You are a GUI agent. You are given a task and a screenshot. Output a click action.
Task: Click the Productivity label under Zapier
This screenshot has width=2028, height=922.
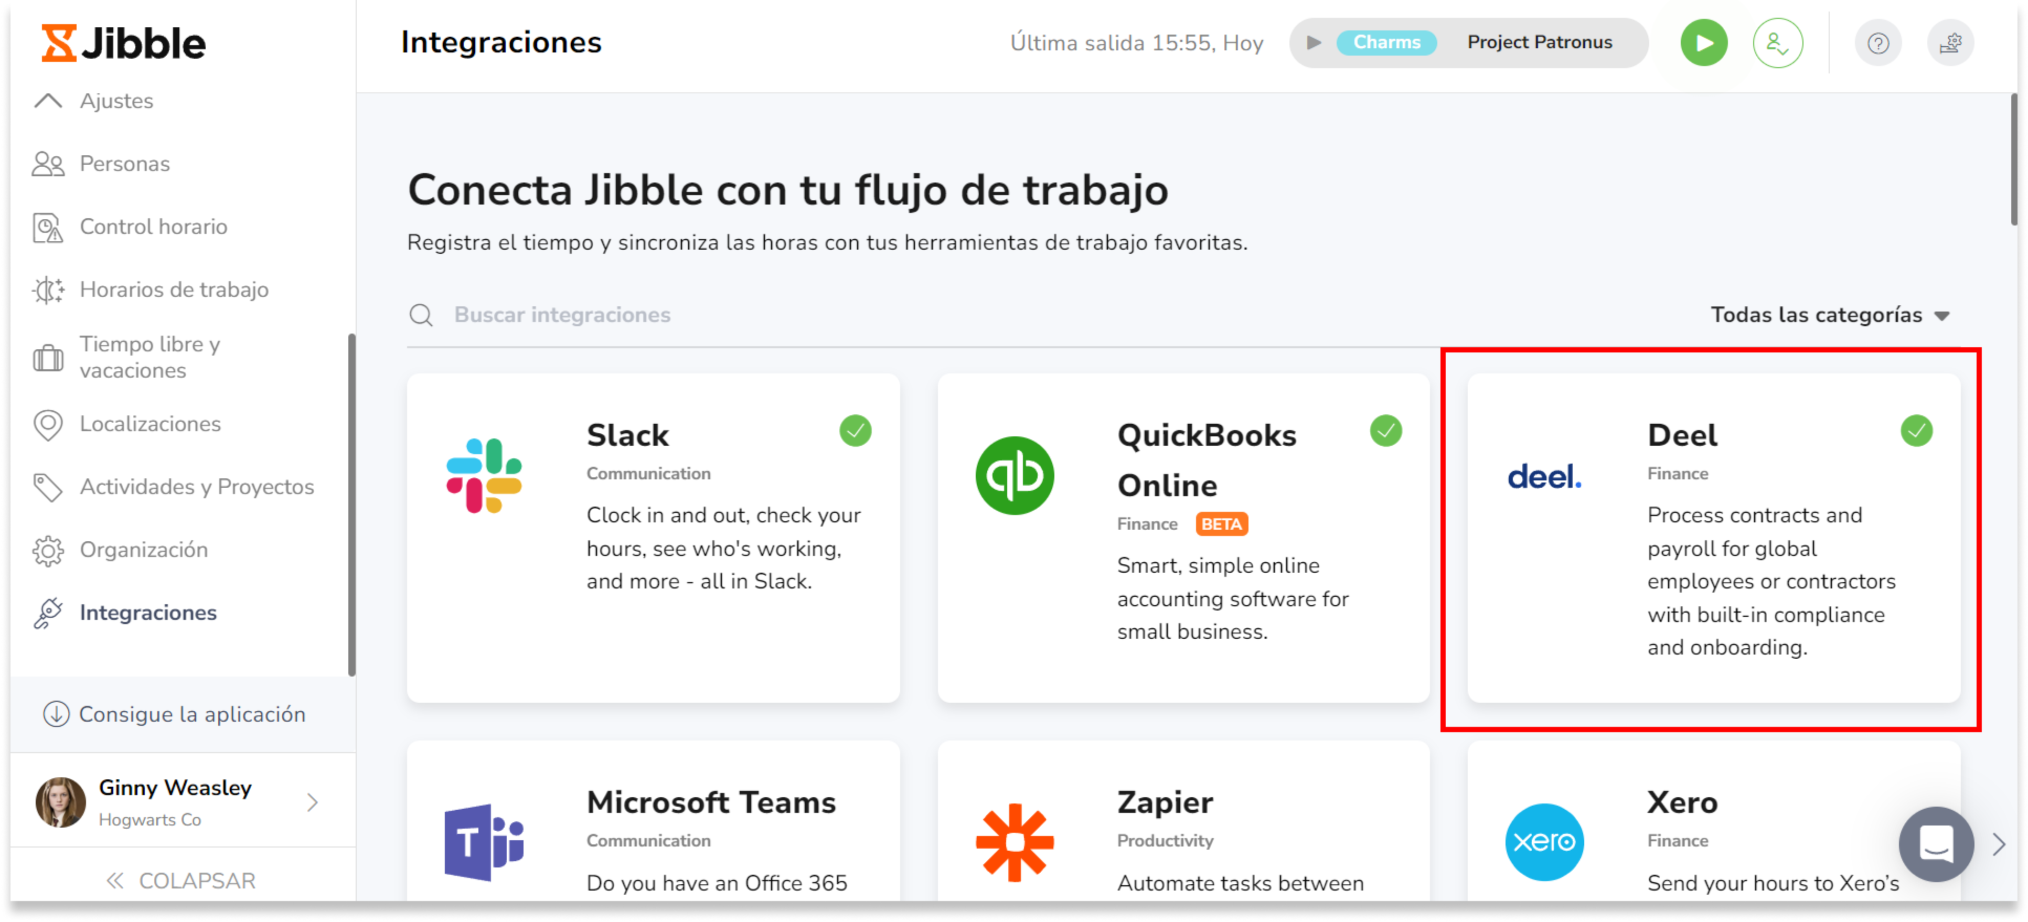1165,841
